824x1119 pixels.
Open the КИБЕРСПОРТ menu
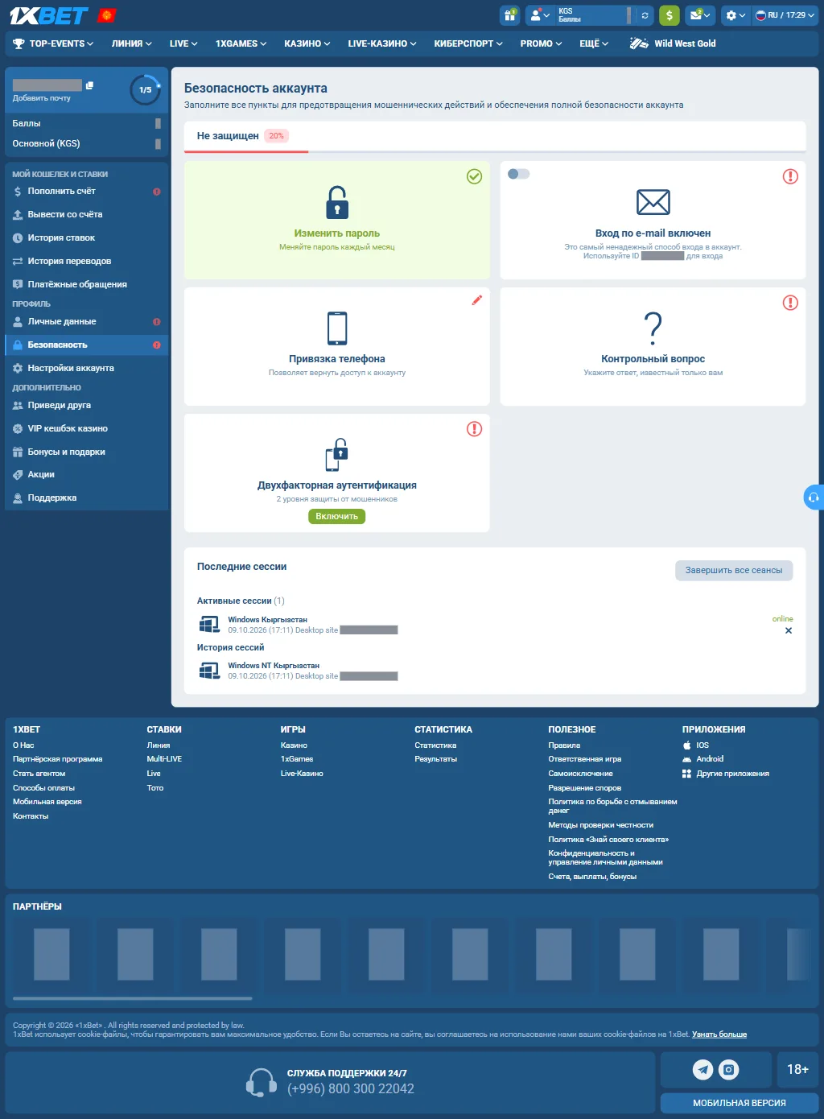pos(468,43)
